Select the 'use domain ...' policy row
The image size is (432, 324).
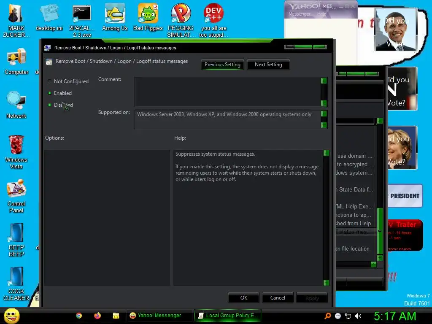pos(355,156)
